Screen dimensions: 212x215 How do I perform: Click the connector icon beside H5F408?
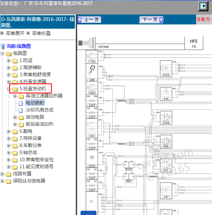[87, 43]
